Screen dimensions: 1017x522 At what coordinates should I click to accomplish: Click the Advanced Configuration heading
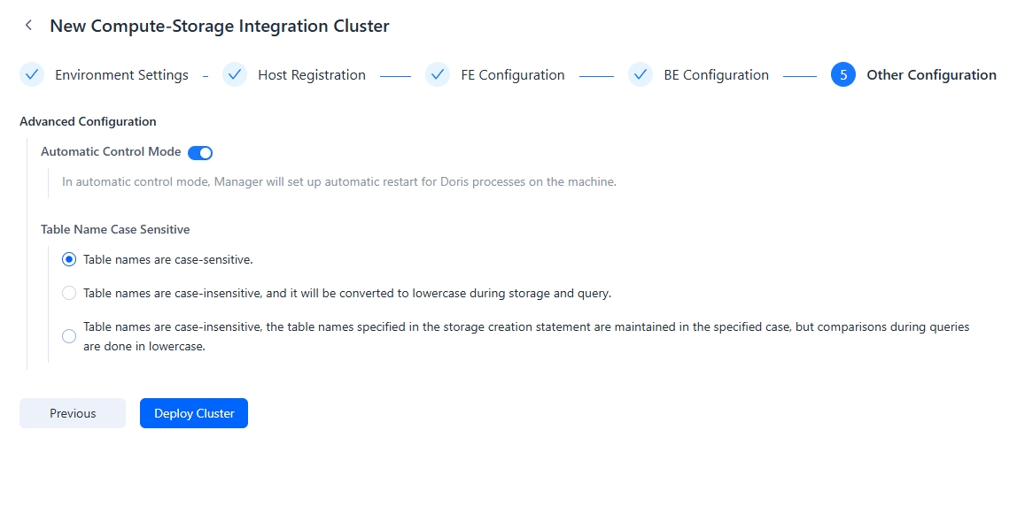(x=88, y=121)
